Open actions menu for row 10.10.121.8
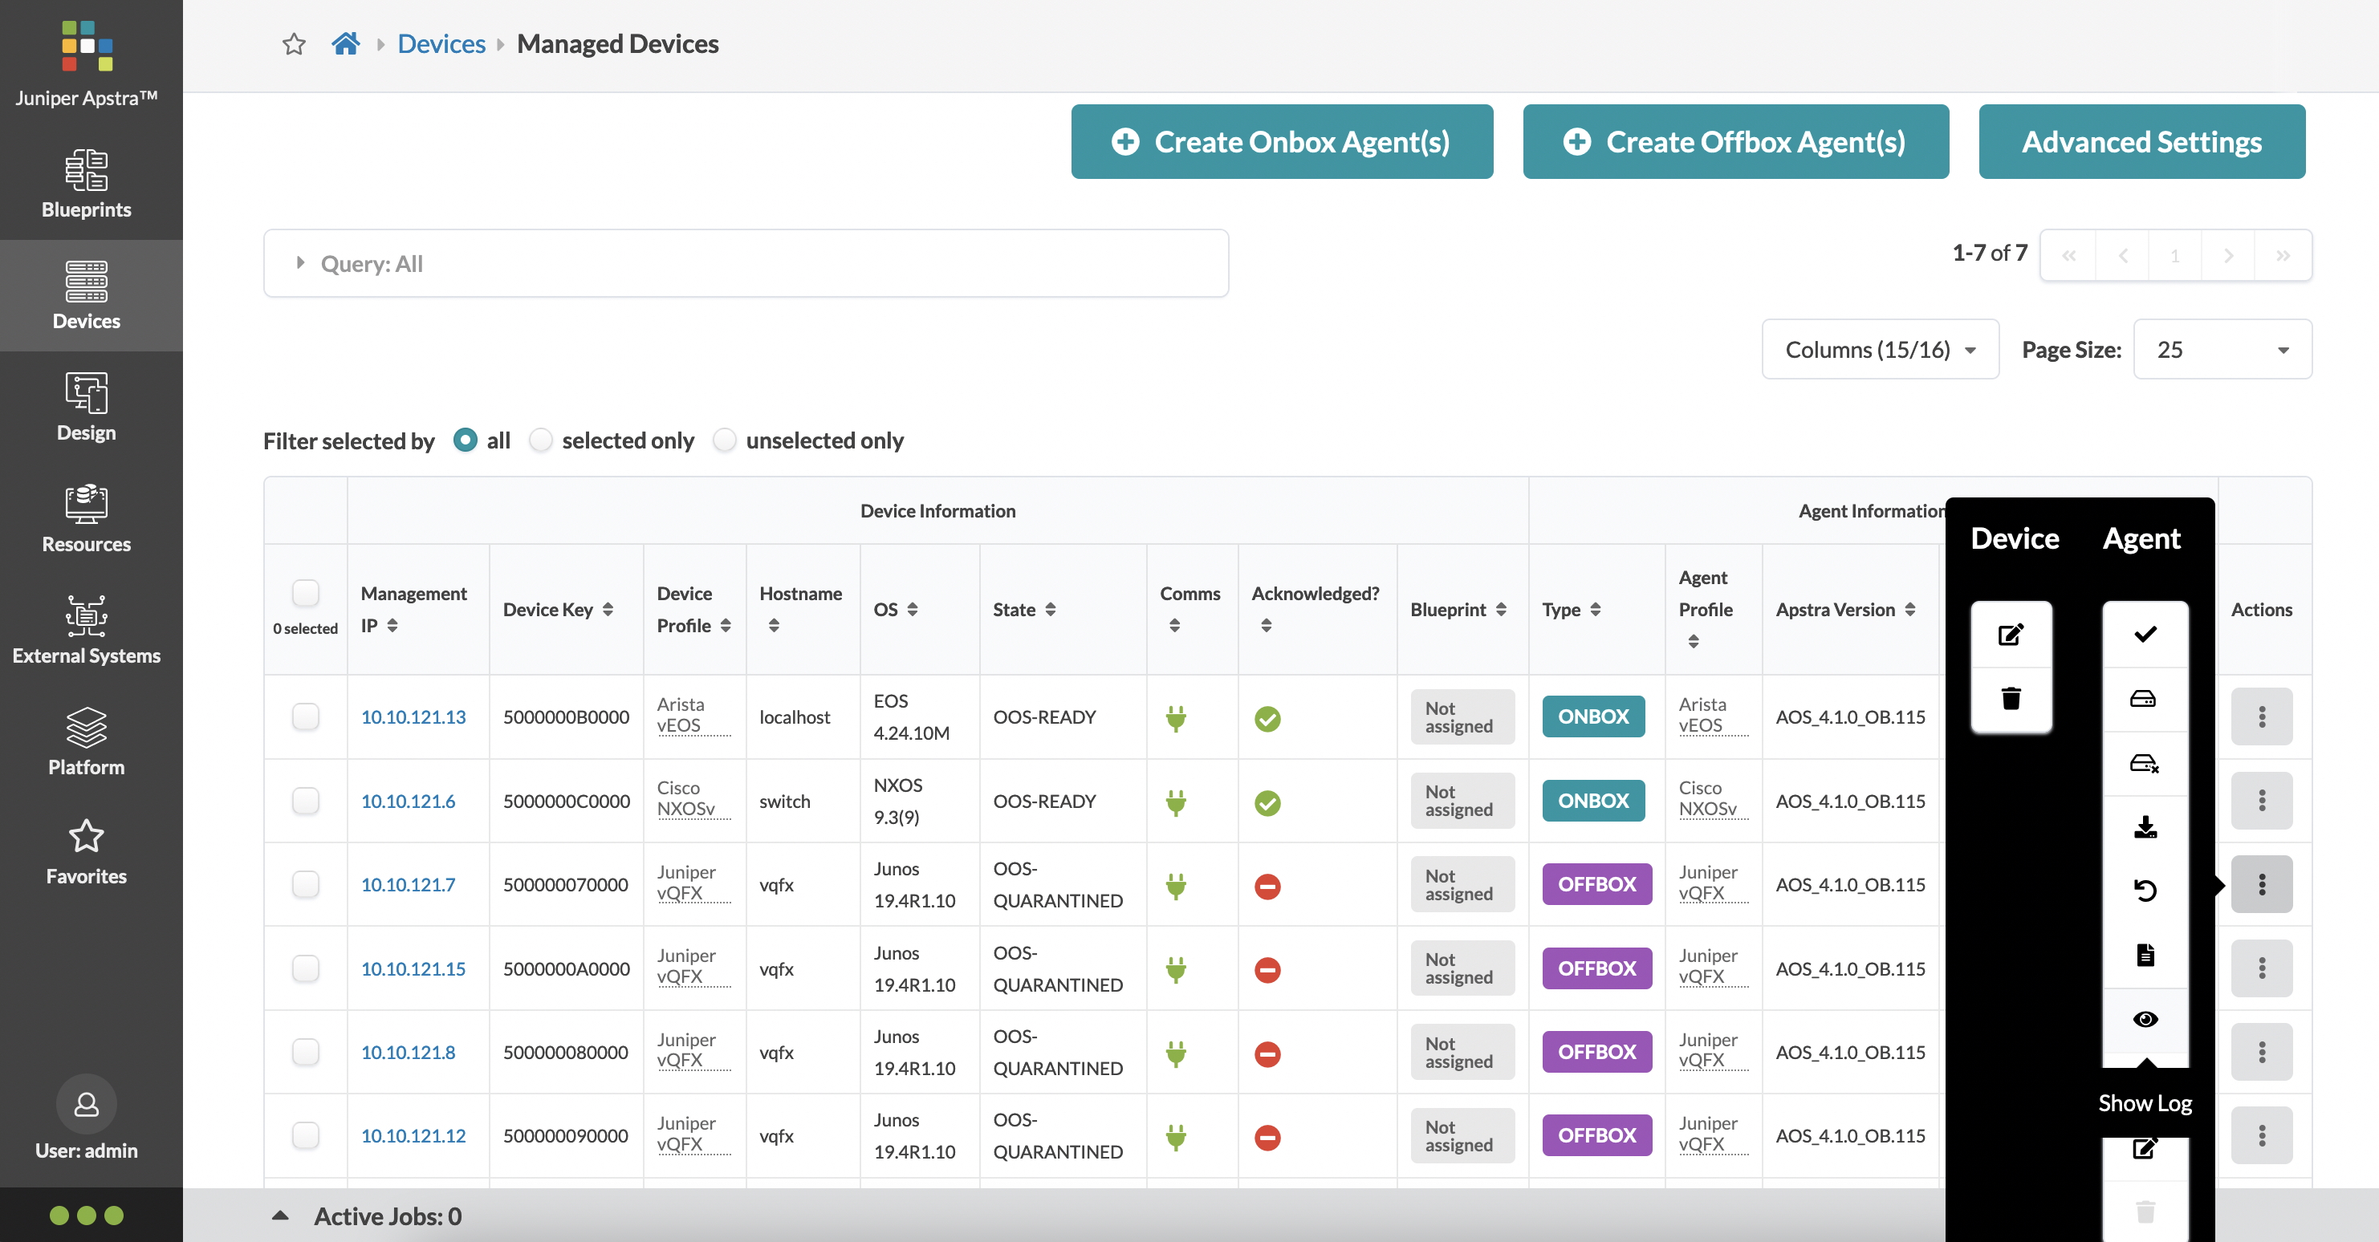This screenshot has height=1242, width=2379. pos(2262,1052)
